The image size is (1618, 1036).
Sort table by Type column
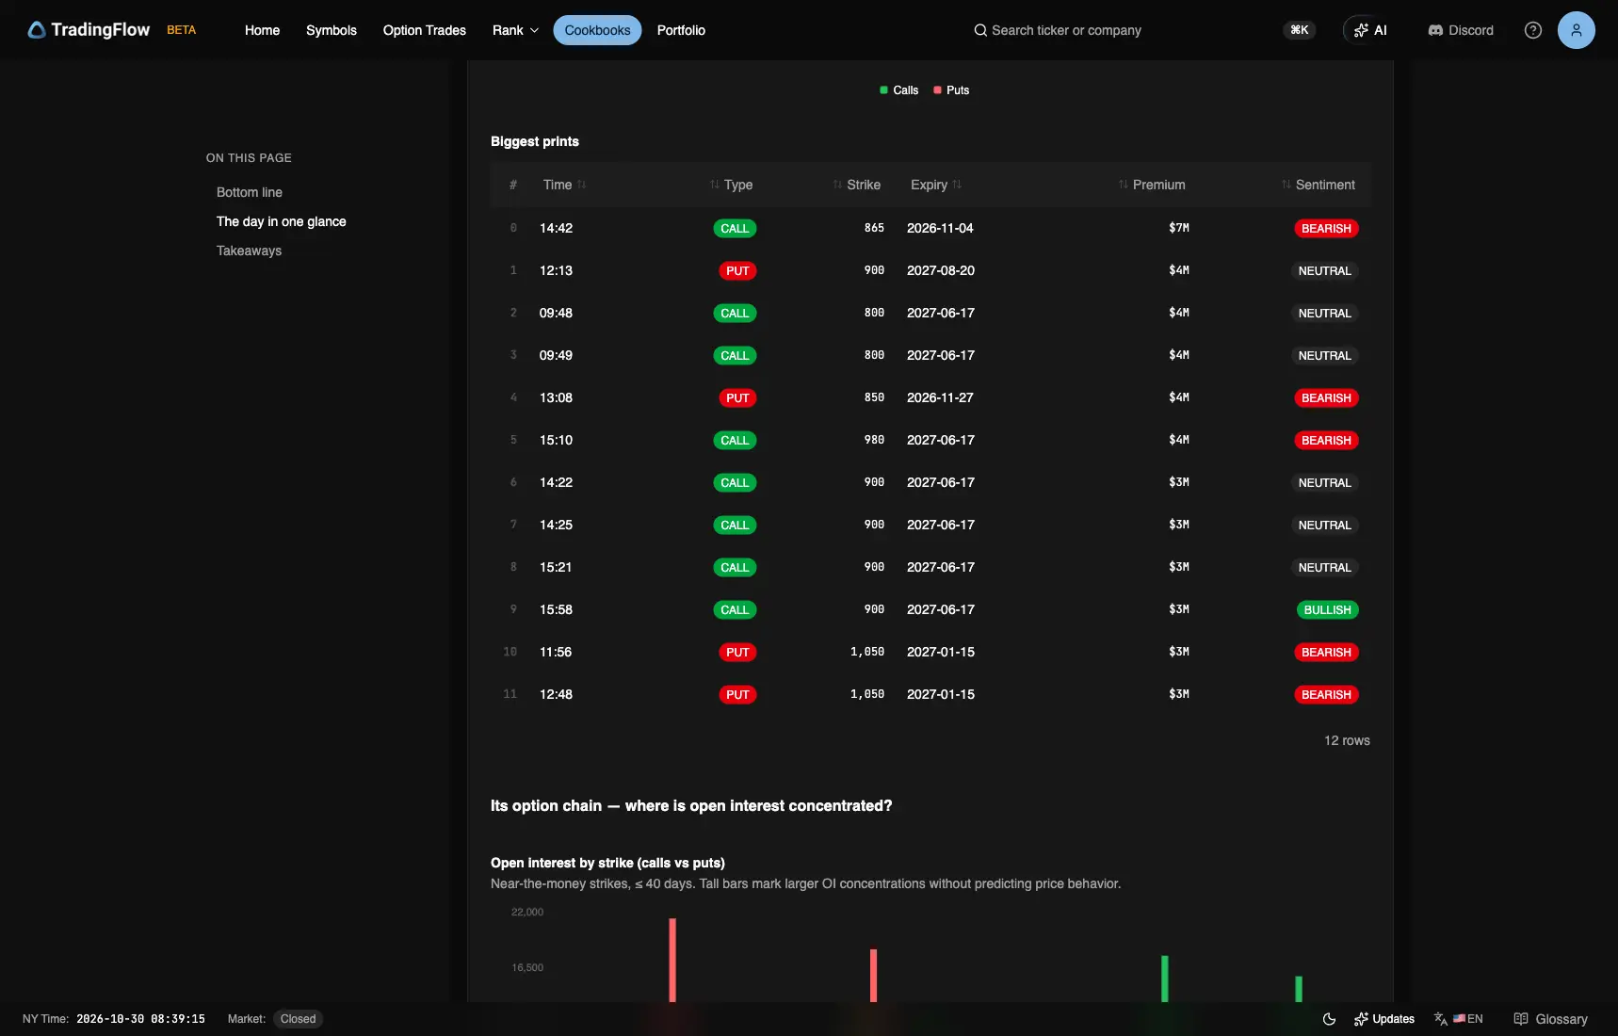coord(731,185)
